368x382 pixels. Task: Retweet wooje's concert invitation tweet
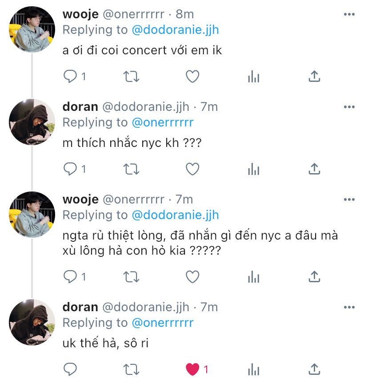[132, 77]
